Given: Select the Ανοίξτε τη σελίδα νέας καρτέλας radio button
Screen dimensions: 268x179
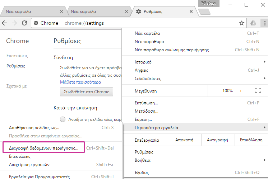Looking at the screenshot, I should tap(63, 119).
